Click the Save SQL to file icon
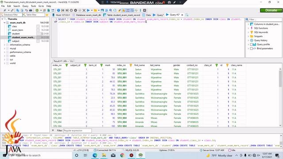Screen dimensions: 283x159 click(102, 11)
